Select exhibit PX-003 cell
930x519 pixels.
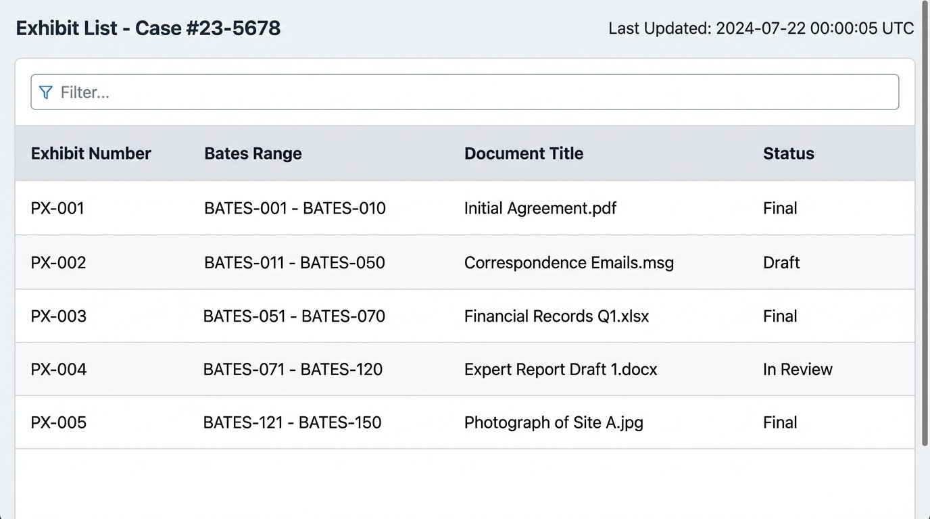(58, 316)
